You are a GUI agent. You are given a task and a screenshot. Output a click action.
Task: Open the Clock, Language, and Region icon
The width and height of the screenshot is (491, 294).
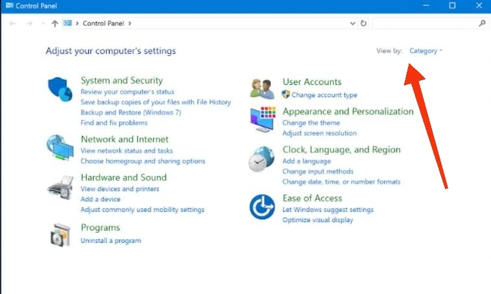click(x=261, y=159)
